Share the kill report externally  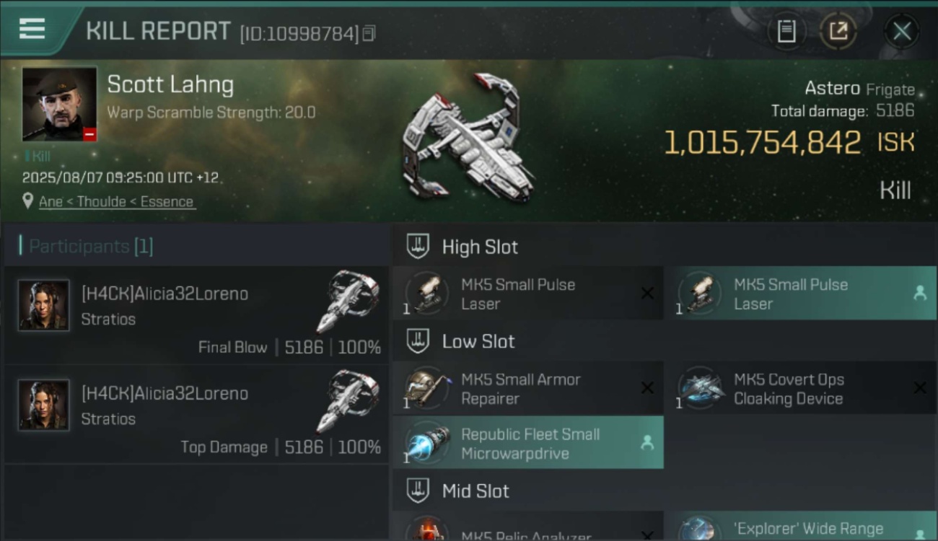(838, 31)
